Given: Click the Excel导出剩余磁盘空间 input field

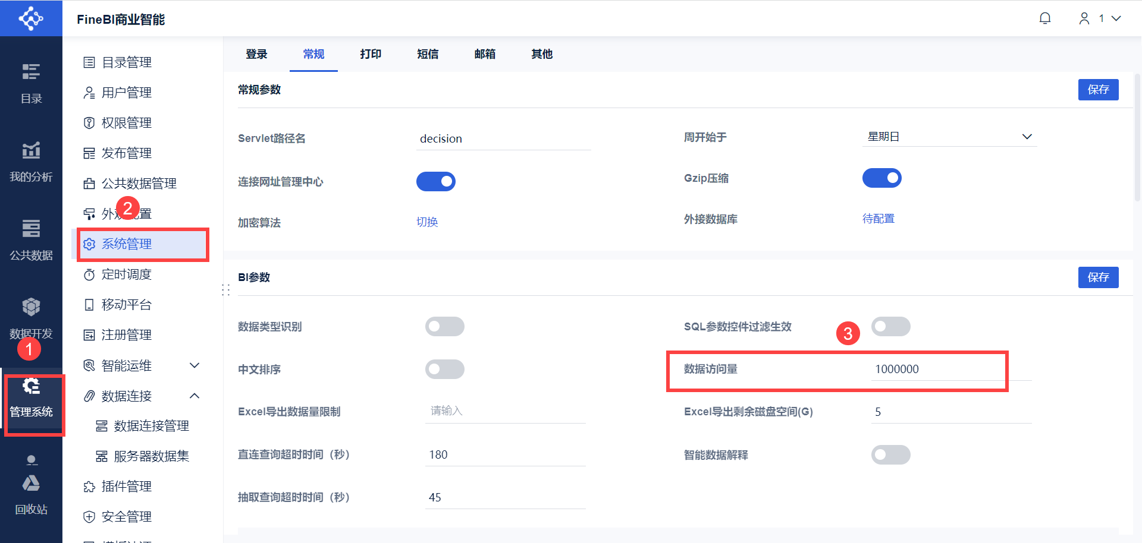Looking at the screenshot, I should (952, 412).
